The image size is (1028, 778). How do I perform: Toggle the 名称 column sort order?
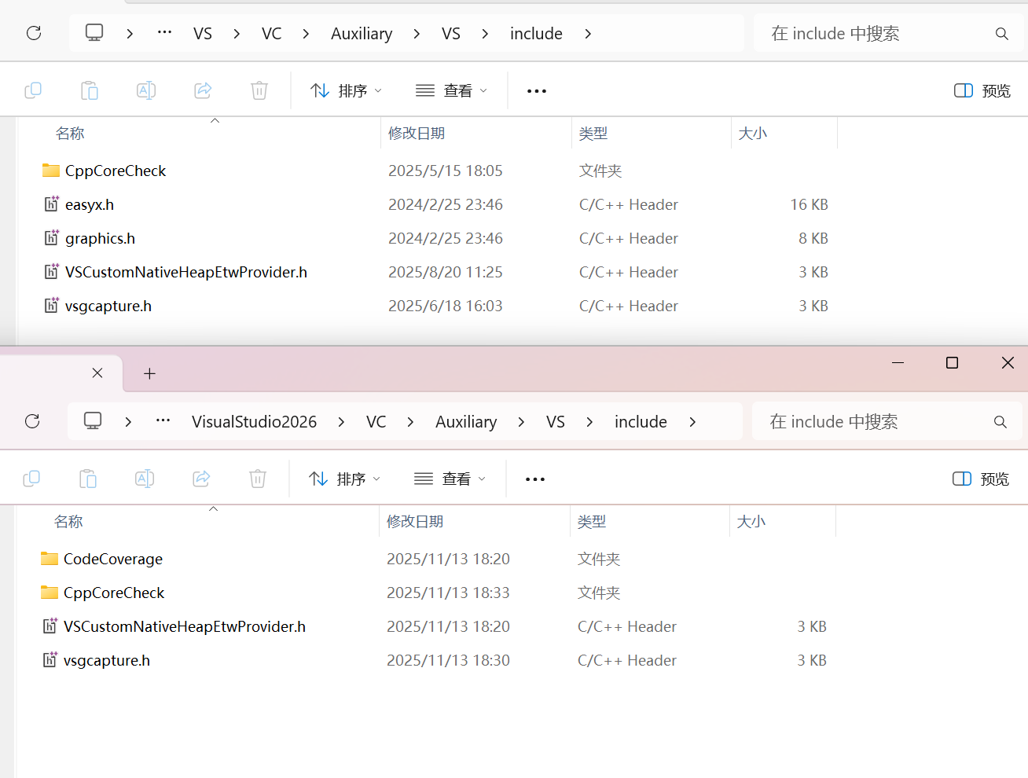click(70, 133)
